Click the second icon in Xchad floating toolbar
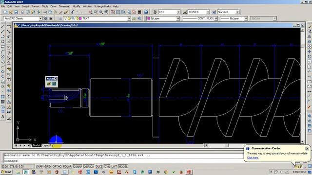Image resolution: width=312 pixels, height=175 pixels. point(54,84)
